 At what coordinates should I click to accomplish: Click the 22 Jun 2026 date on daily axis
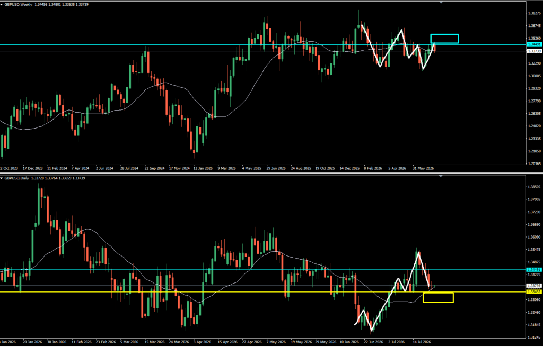pyautogui.click(x=372, y=342)
